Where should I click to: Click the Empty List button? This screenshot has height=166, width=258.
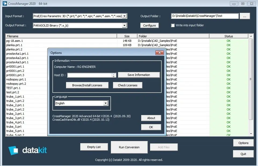click(x=94, y=147)
